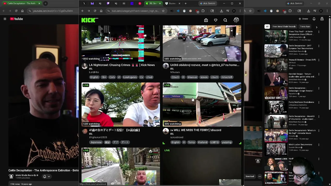
Task: View site information for kick.com
Action: 109,11
